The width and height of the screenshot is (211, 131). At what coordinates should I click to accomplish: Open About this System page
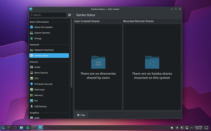pyautogui.click(x=49, y=27)
